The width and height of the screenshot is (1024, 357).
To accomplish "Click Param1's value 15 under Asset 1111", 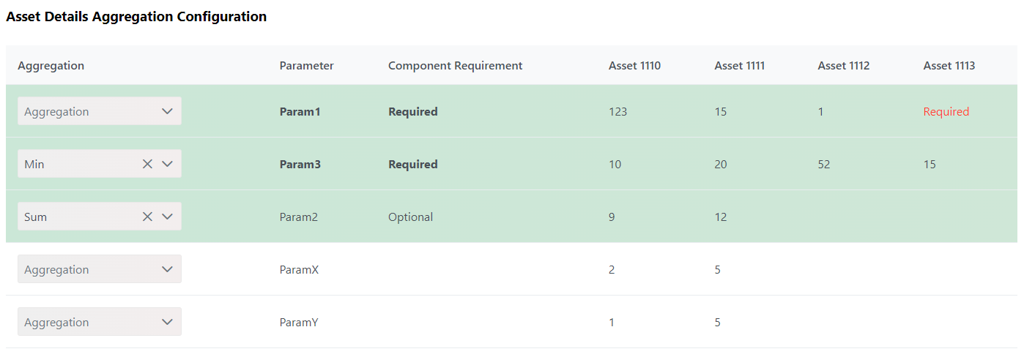I will 721,112.
